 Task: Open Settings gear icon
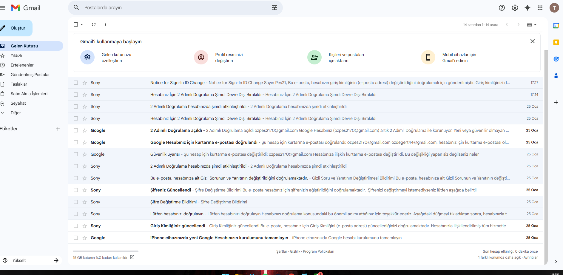pyautogui.click(x=515, y=8)
